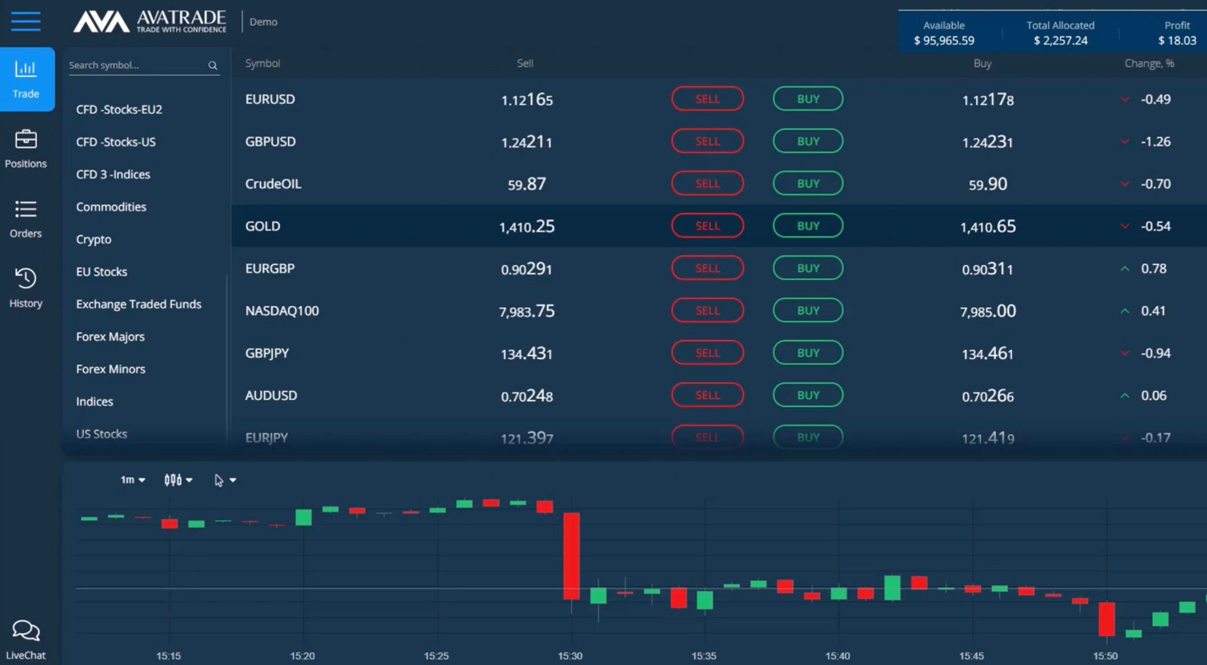
Task: Expand the chart type dropdown arrow
Action: tap(189, 480)
